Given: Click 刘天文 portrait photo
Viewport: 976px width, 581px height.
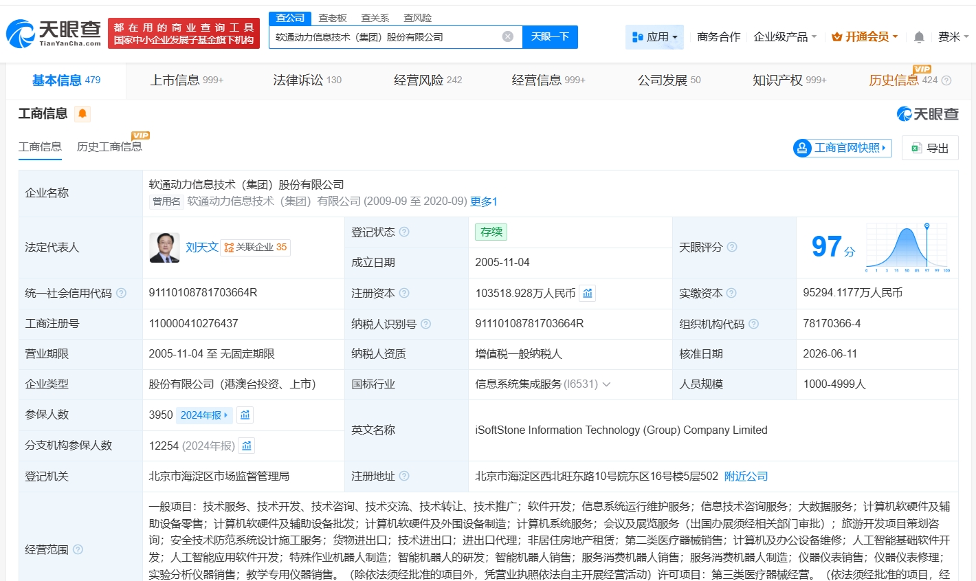Looking at the screenshot, I should tap(164, 248).
